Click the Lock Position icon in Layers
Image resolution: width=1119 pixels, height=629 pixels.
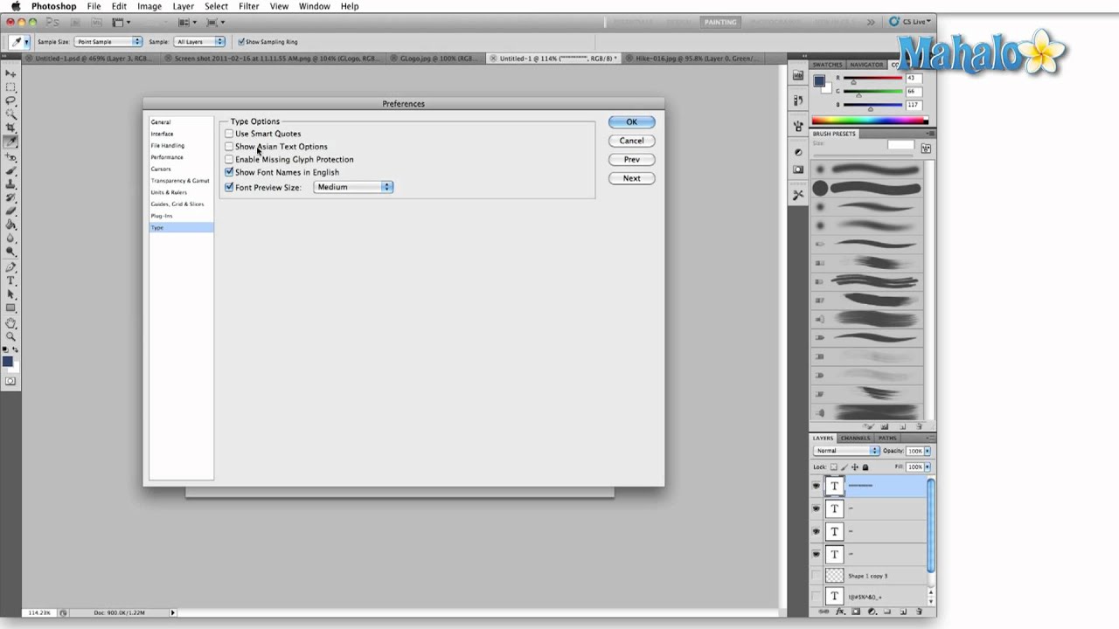pyautogui.click(x=855, y=467)
